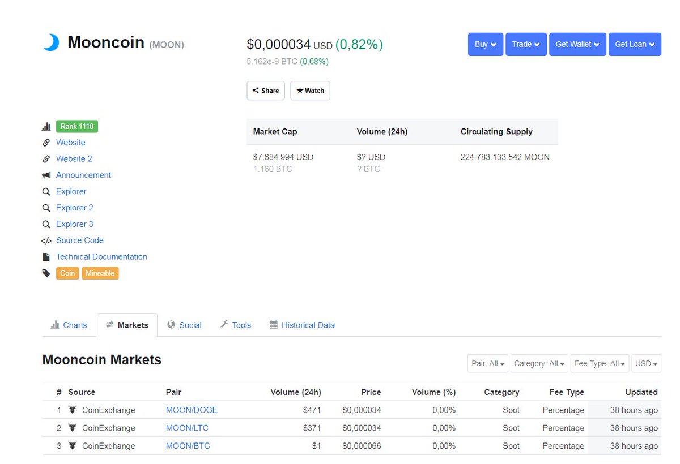Click the megaphone icon beside Announcement
The width and height of the screenshot is (680, 464).
(x=46, y=175)
